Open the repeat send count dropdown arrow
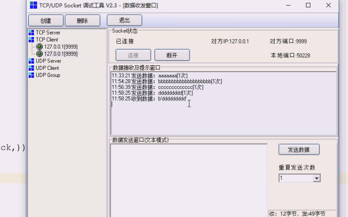348x217 pixels. pos(317,178)
